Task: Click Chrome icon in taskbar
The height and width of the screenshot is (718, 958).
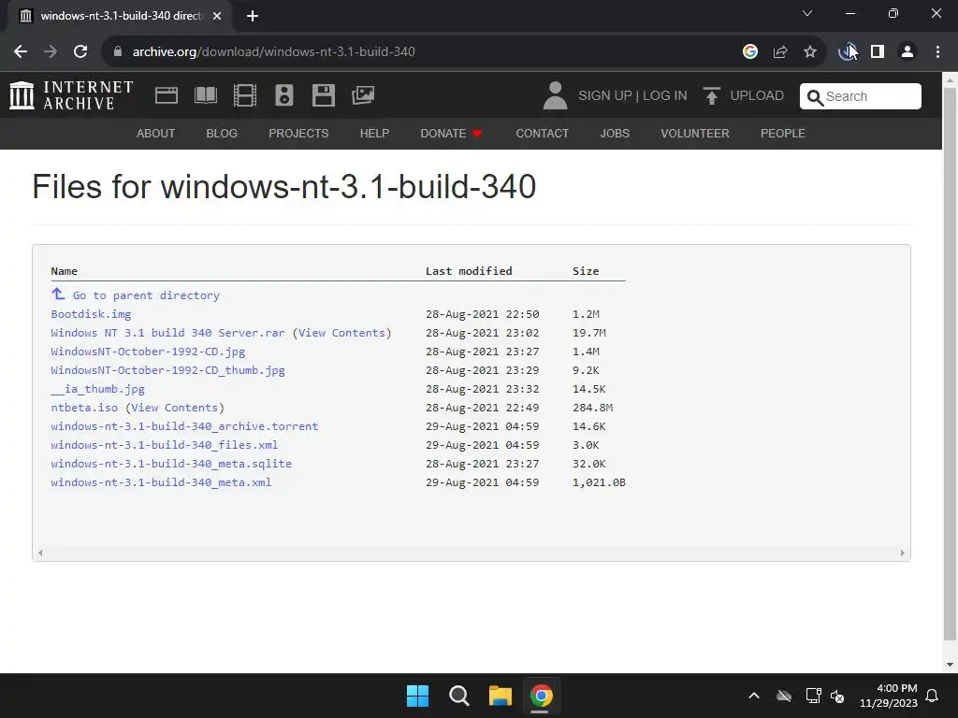Action: tap(541, 696)
